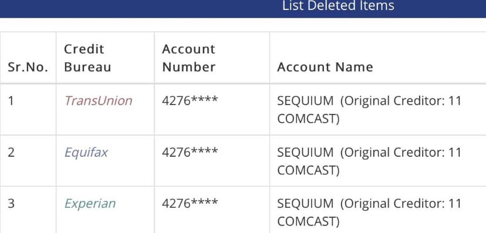The height and width of the screenshot is (233, 486).
Task: Click the Account Name column header
Action: [x=325, y=67]
